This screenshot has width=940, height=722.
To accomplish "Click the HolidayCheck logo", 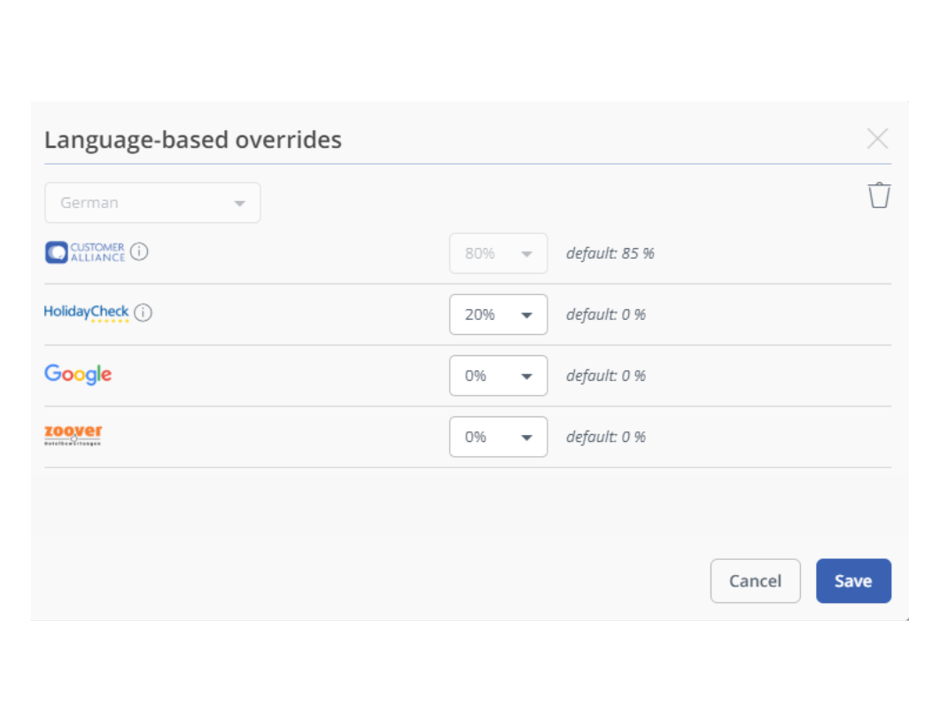I will click(86, 313).
